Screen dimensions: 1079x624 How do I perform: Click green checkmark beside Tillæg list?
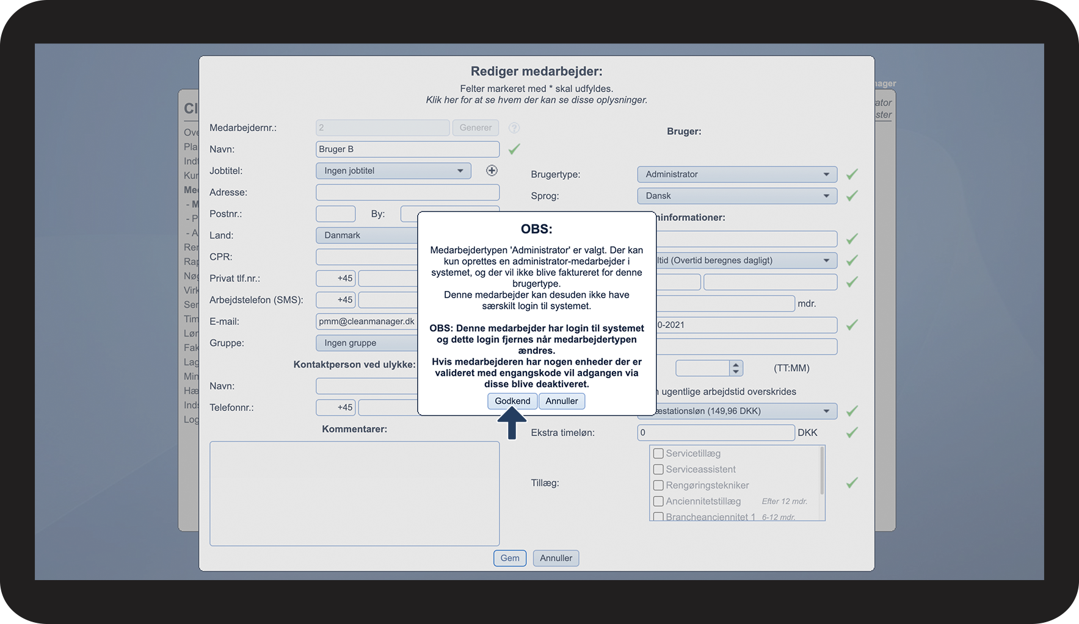tap(852, 482)
